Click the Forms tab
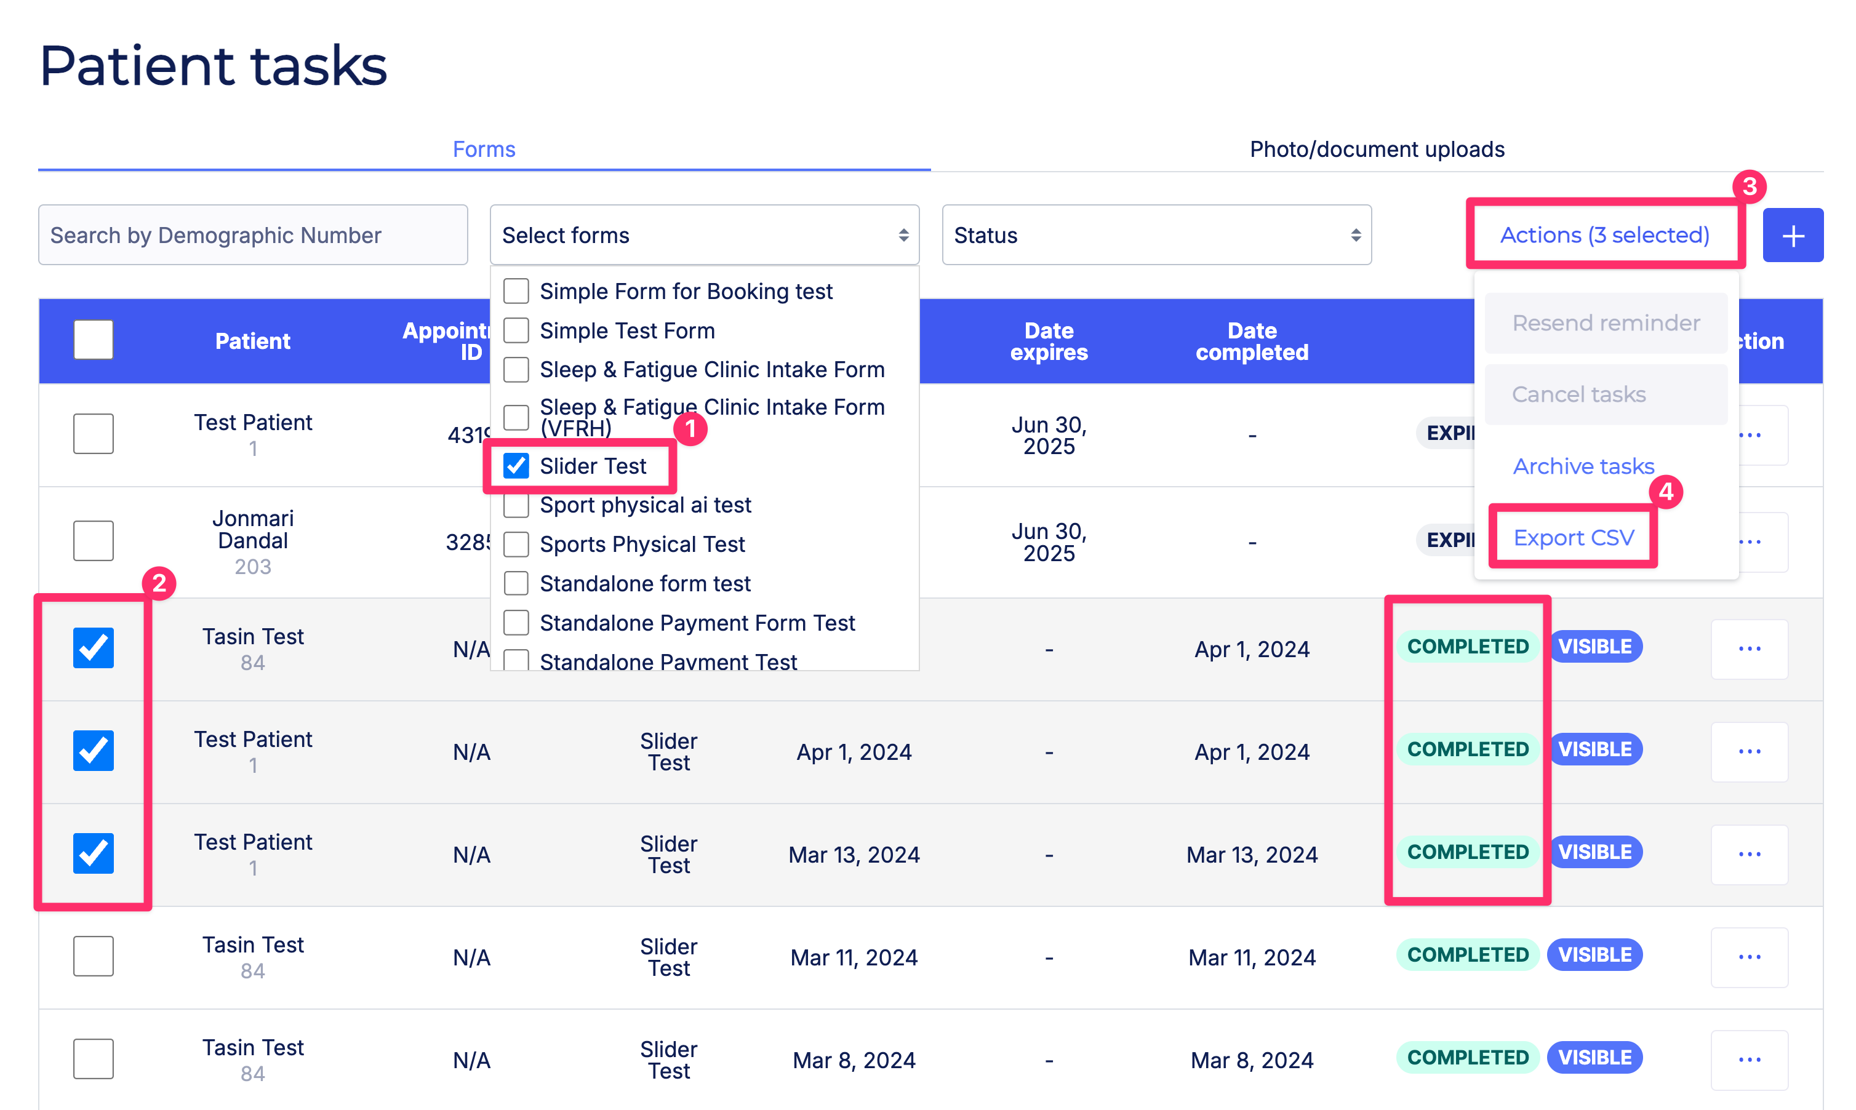Image resolution: width=1856 pixels, height=1110 pixels. coord(484,150)
